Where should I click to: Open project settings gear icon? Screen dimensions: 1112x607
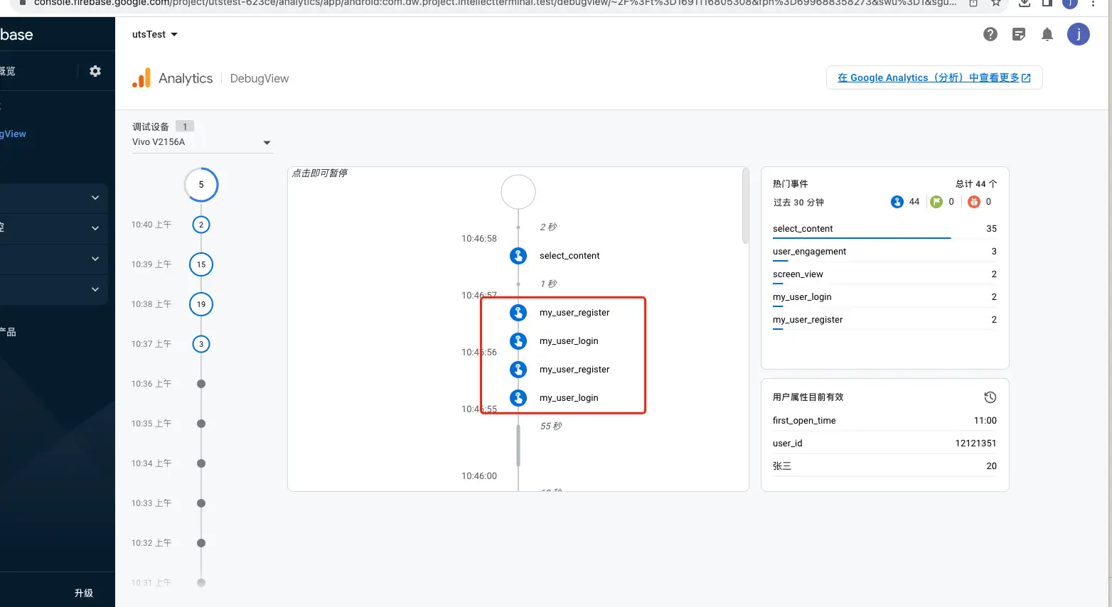(x=95, y=71)
